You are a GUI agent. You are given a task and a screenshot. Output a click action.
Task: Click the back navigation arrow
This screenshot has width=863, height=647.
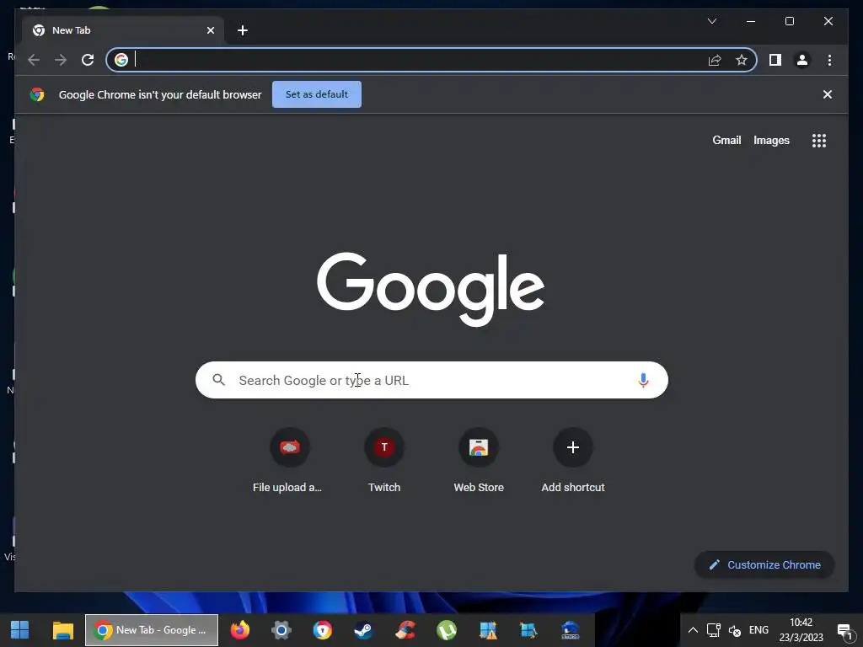pyautogui.click(x=34, y=60)
